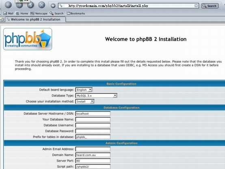Click the Search button next to address bar
The image size is (225, 169).
(x=210, y=6)
